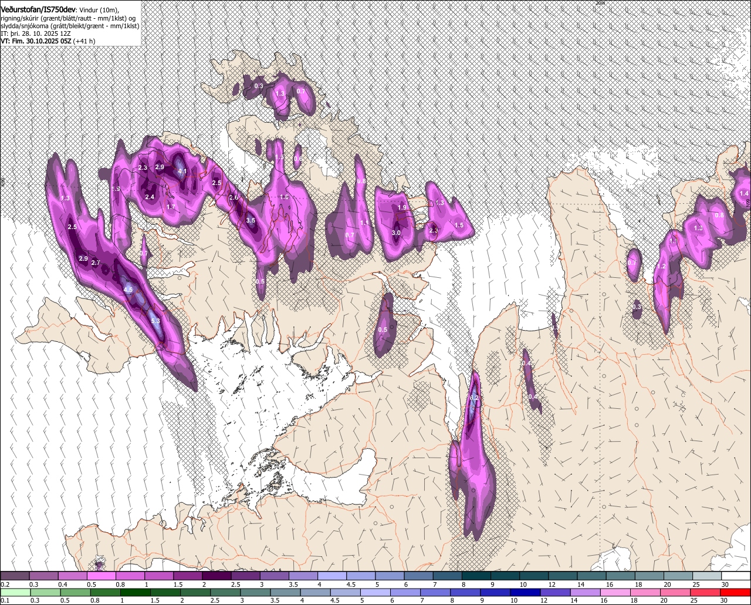Select the white legend swatch at top-row end
Viewport: 751px width, 605px height.
(x=736, y=576)
